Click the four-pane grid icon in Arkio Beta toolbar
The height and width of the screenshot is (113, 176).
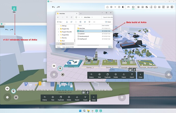[143, 7]
